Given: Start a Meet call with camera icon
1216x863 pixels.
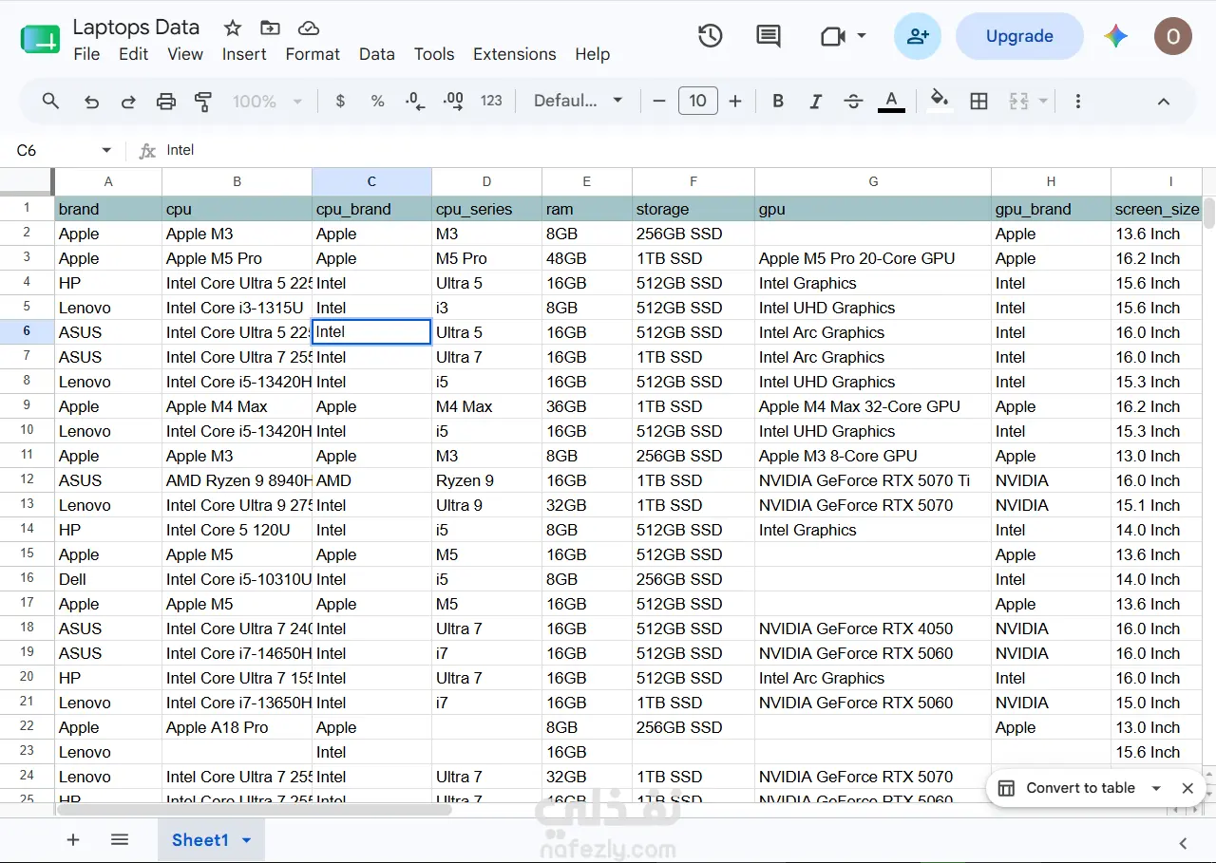Looking at the screenshot, I should coord(832,36).
